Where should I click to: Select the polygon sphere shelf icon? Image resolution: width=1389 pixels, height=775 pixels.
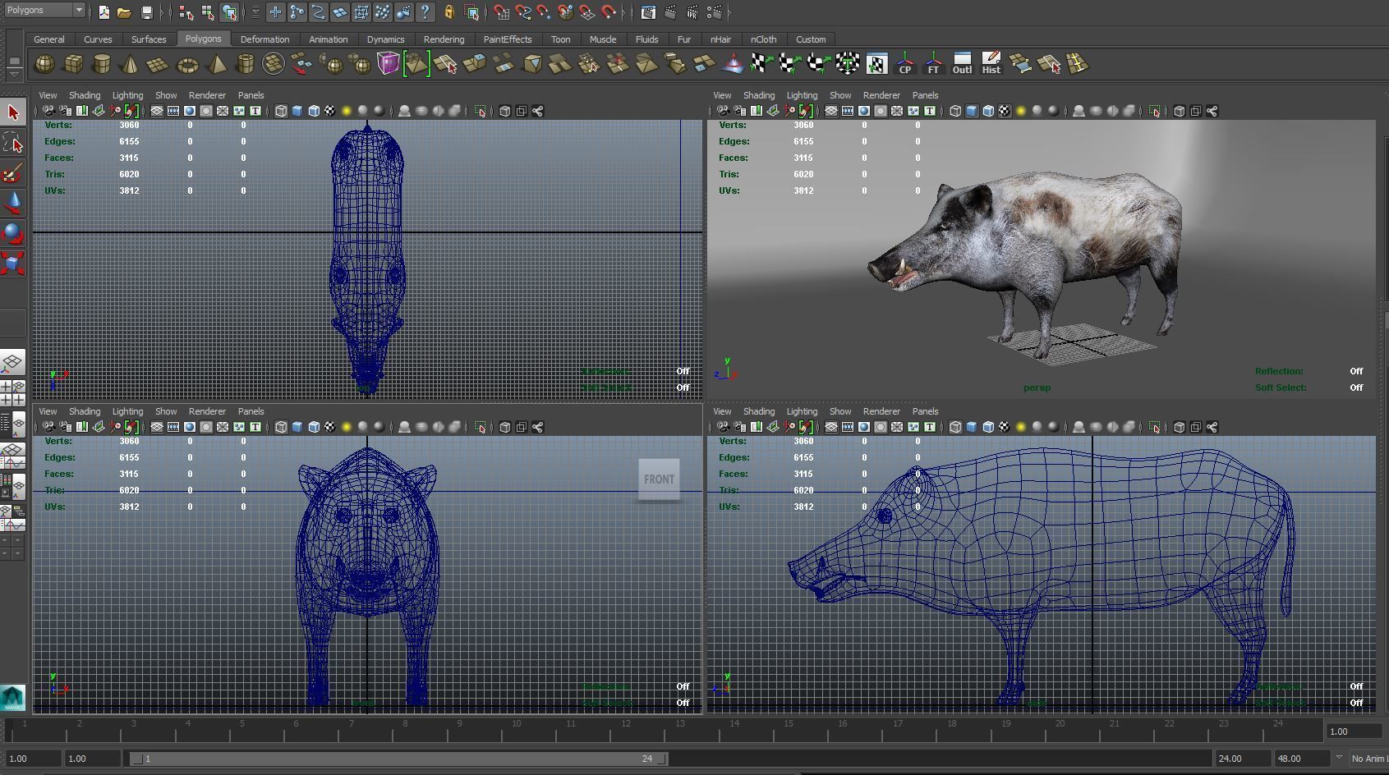pyautogui.click(x=44, y=64)
